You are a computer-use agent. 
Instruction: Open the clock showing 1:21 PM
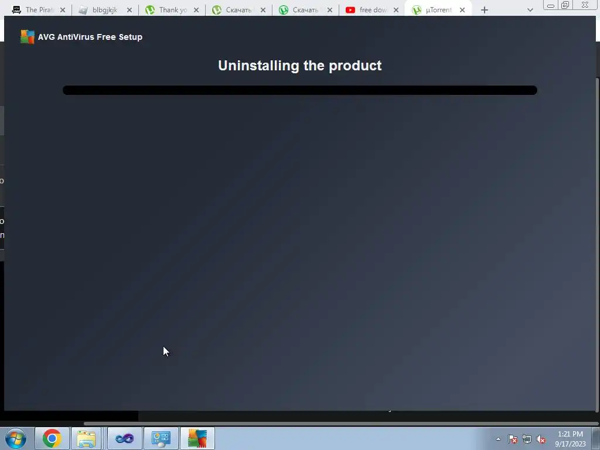click(570, 439)
